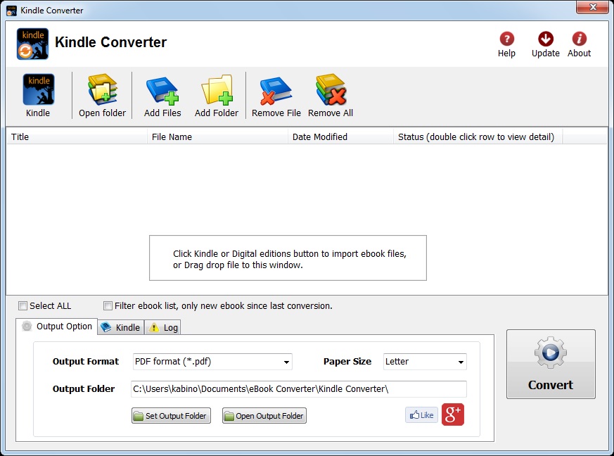Viewport: 614px width, 456px height.
Task: Open folder via toolbar icon
Action: coord(103,89)
